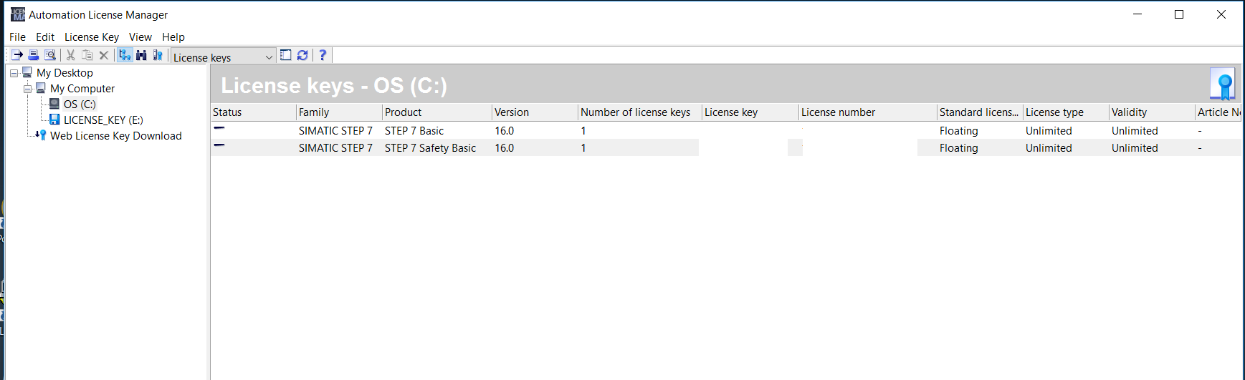Sort by the Status column header

point(253,112)
